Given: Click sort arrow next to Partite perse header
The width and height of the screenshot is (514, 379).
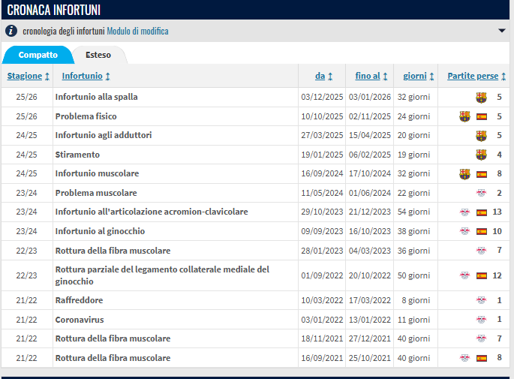Looking at the screenshot, I should pyautogui.click(x=503, y=77).
